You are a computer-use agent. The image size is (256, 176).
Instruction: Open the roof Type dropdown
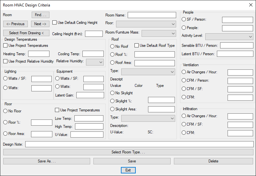[x=148, y=72]
